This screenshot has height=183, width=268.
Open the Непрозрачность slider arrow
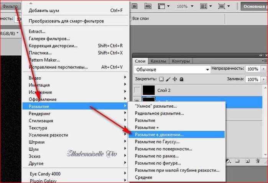click(263, 69)
